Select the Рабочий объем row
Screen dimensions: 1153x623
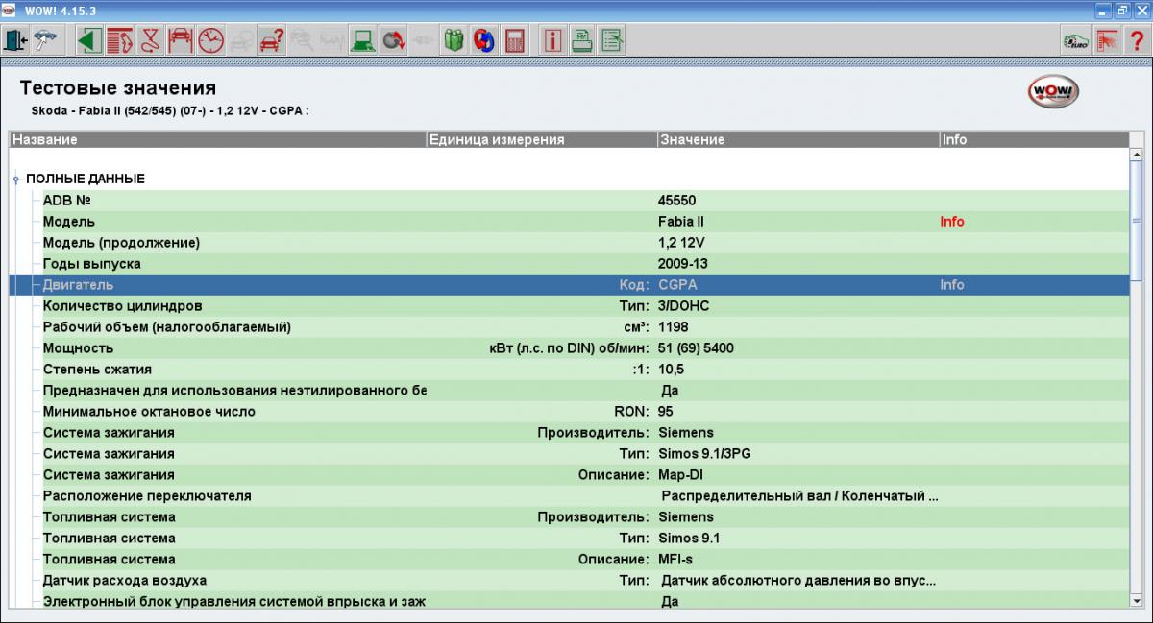point(585,327)
